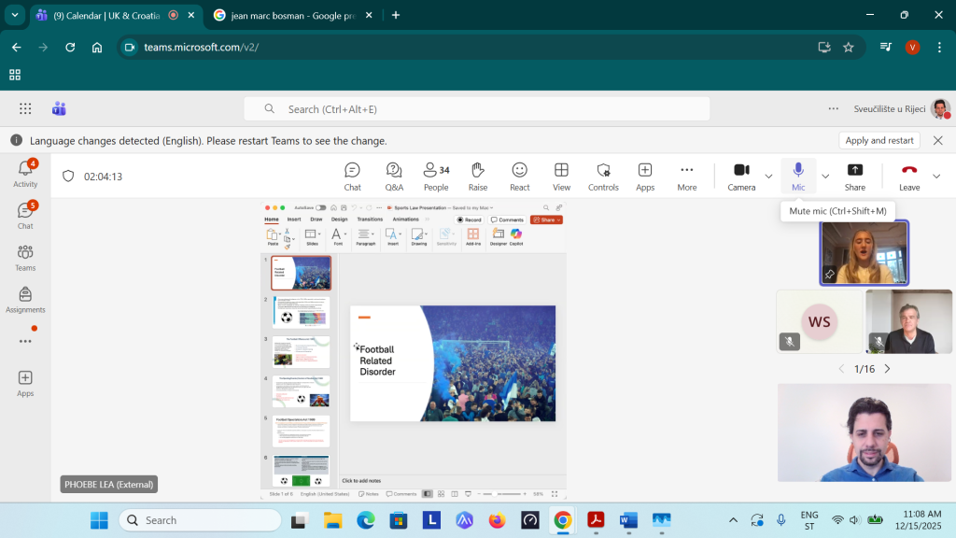This screenshot has width=956, height=538.
Task: Open the meeting Chat panel
Action: (352, 176)
